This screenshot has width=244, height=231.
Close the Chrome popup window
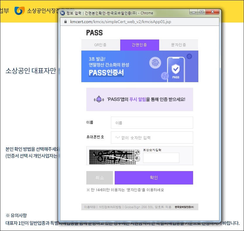click(212, 12)
